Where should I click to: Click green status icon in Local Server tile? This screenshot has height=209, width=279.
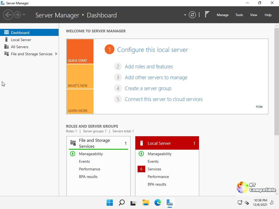click(x=141, y=153)
